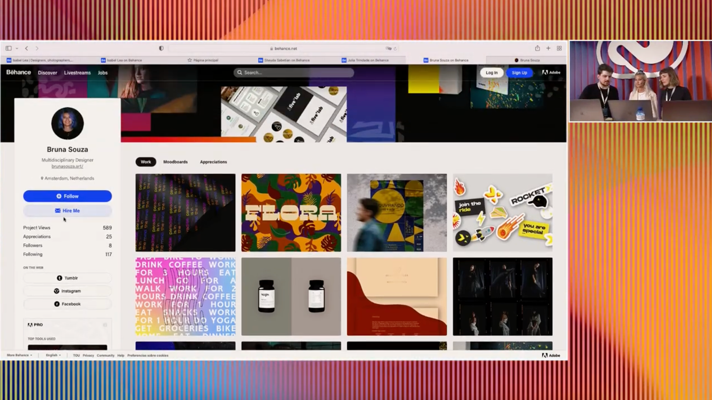Viewport: 712px width, 400px height.
Task: Click the Adobe PRO badge
Action: [35, 324]
